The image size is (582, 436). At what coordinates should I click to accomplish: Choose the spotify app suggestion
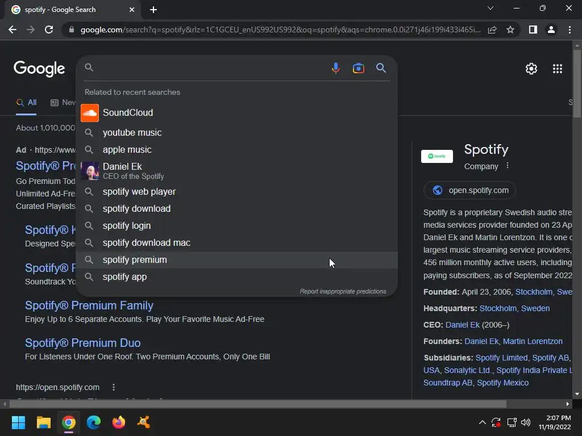point(237,277)
